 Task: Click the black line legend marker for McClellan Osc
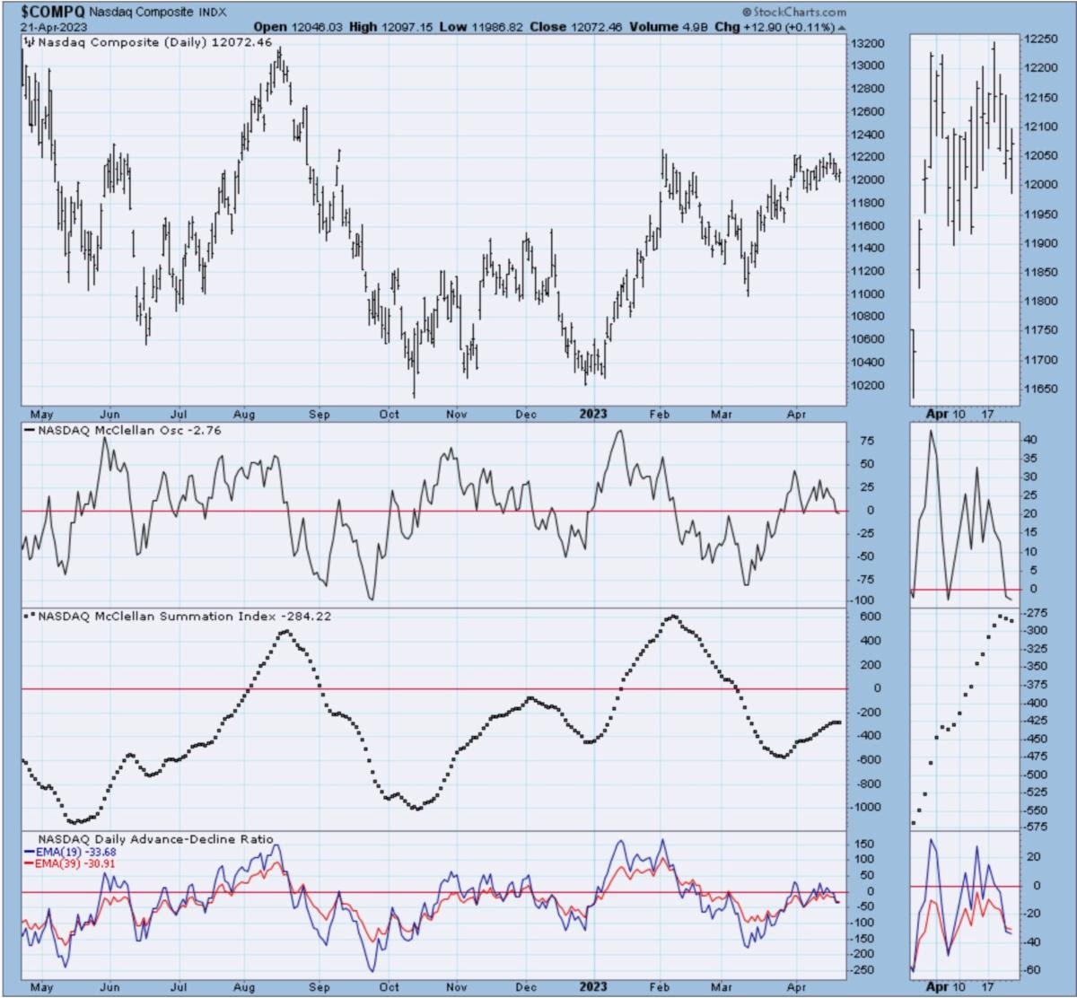coord(29,431)
